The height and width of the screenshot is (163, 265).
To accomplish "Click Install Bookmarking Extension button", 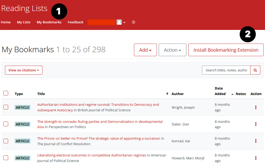I will pos(226,50).
